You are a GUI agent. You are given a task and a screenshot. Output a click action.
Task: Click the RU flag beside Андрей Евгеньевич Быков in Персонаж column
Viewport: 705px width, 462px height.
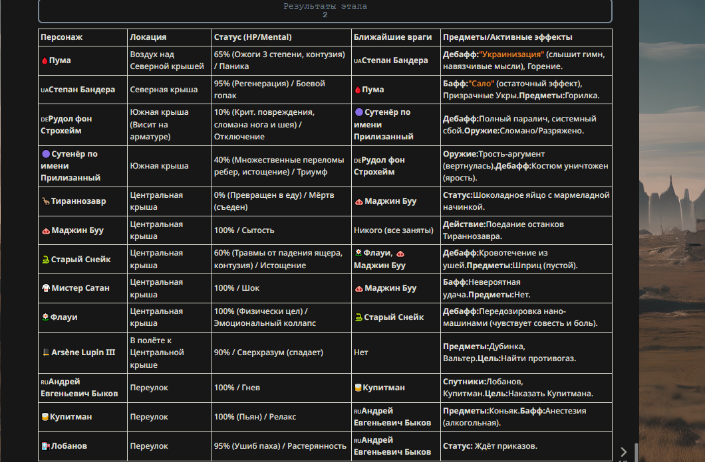[44, 382]
